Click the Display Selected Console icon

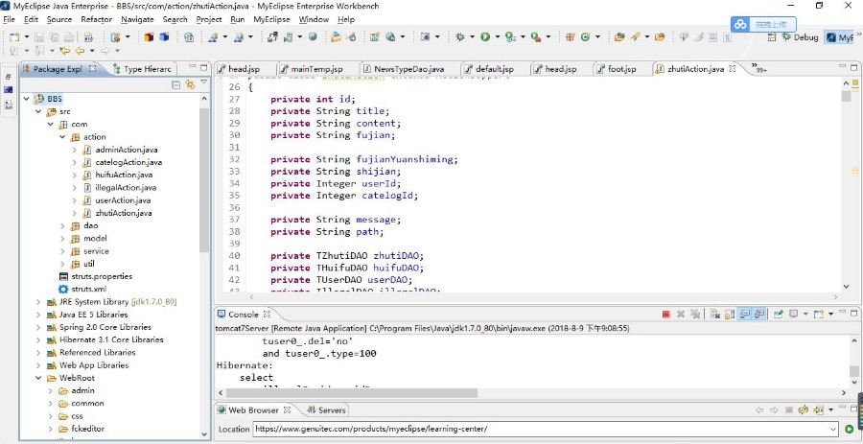793,315
